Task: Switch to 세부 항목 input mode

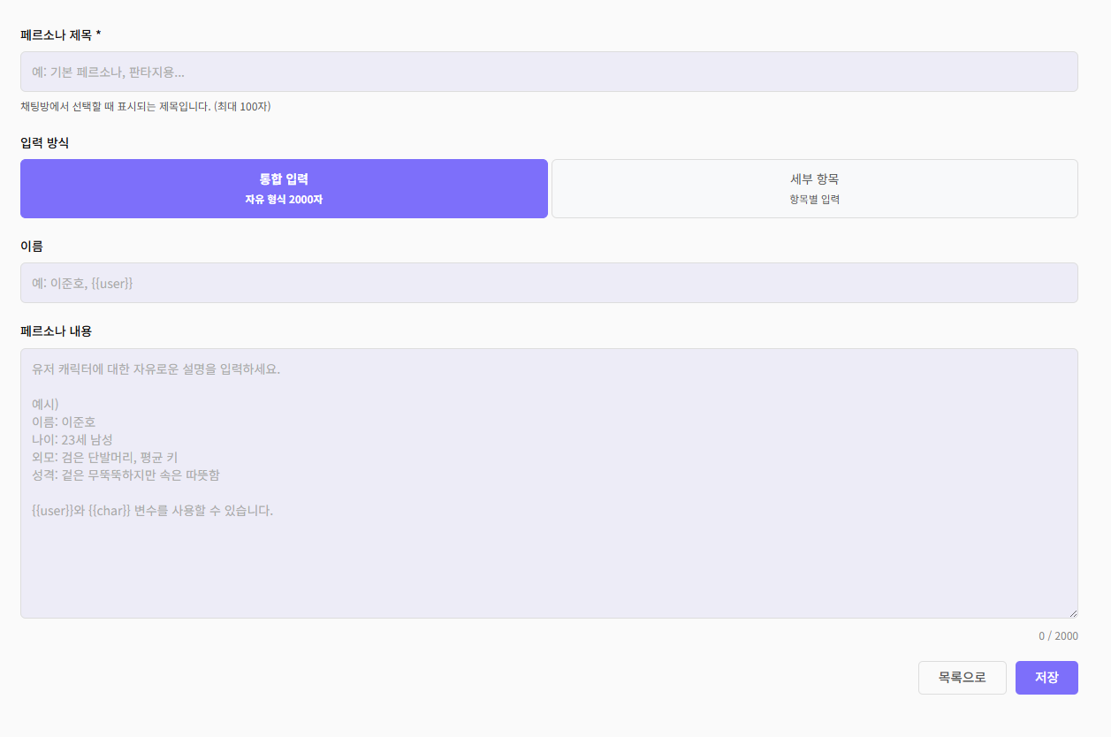Action: (x=814, y=188)
